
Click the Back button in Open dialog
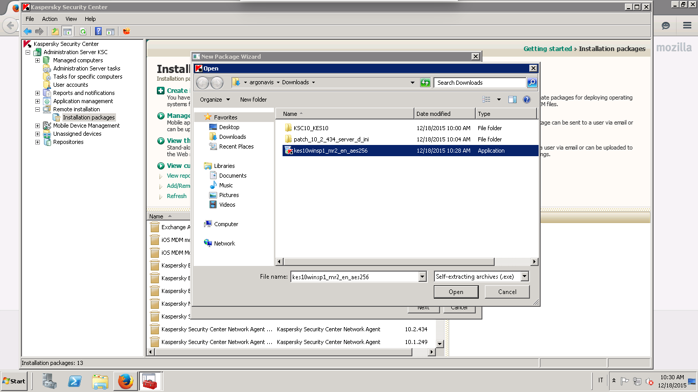tap(202, 83)
